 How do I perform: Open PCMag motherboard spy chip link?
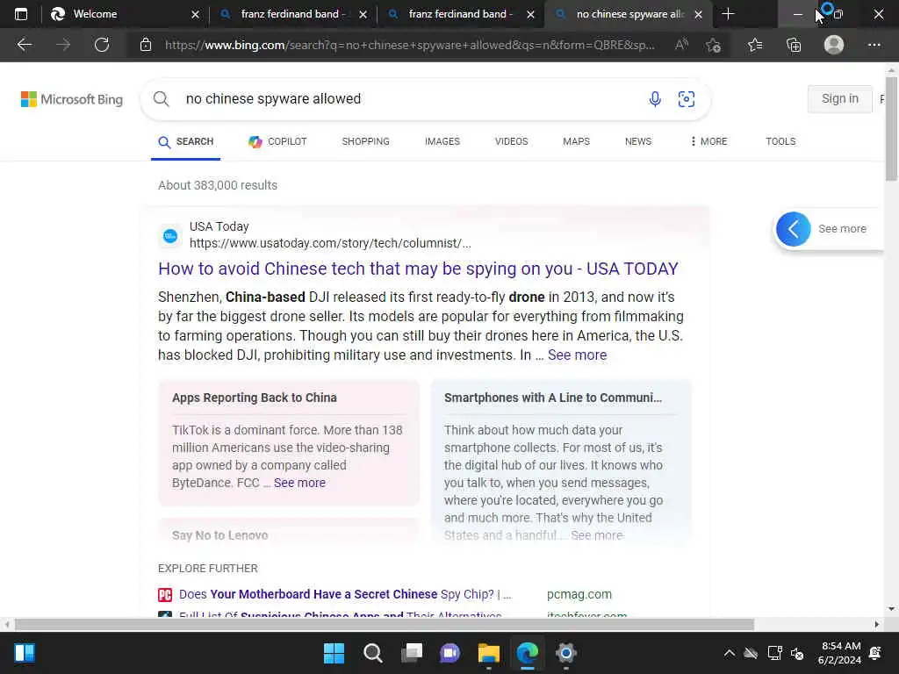[344, 594]
